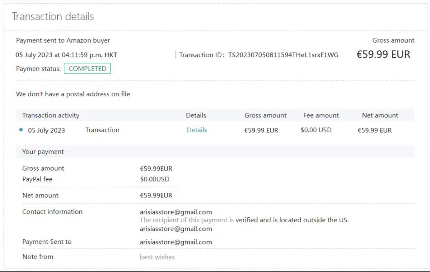Click the Transaction details heading
The height and width of the screenshot is (272, 430).
[53, 16]
